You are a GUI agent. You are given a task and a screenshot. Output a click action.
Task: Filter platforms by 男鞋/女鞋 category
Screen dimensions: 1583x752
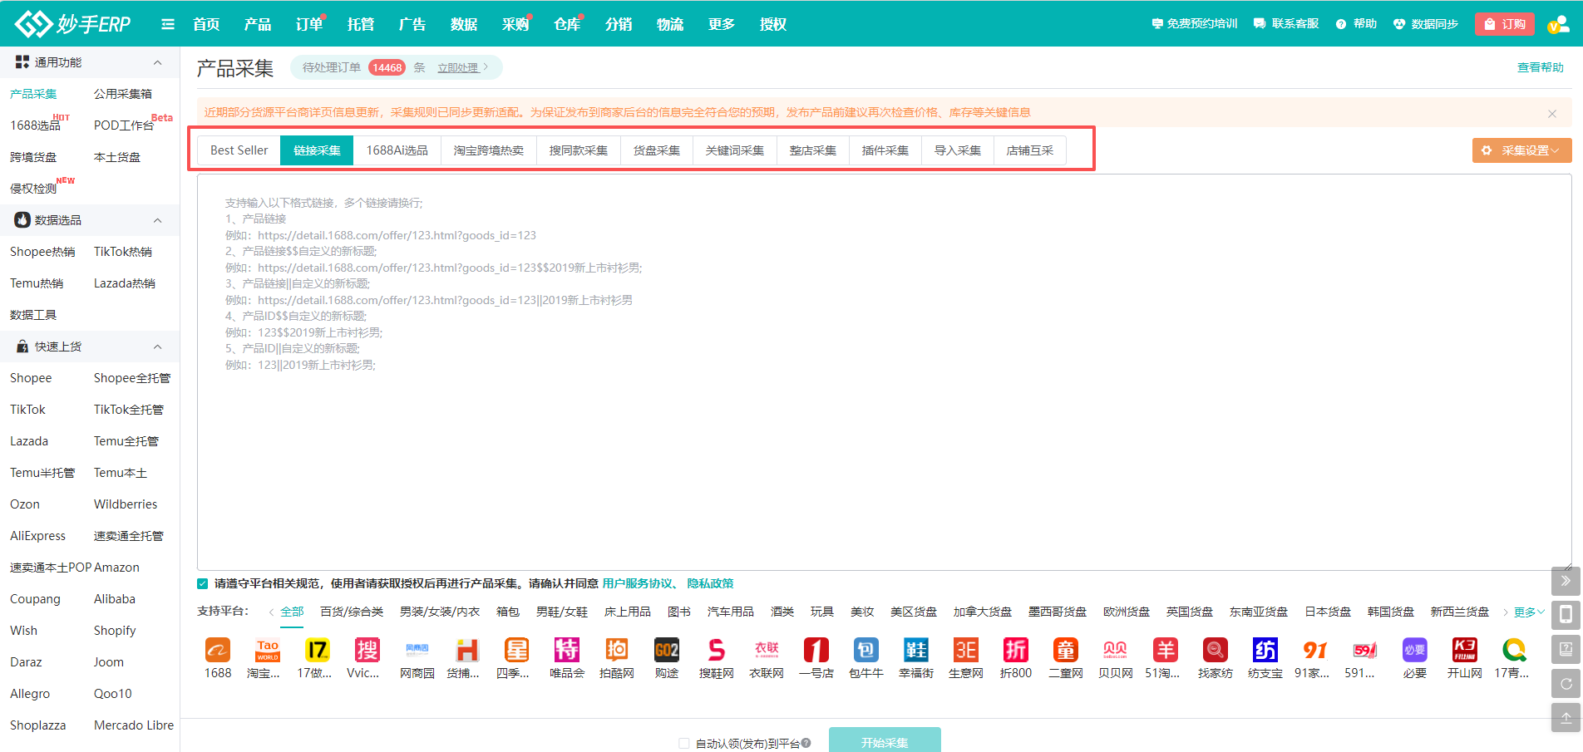click(562, 612)
